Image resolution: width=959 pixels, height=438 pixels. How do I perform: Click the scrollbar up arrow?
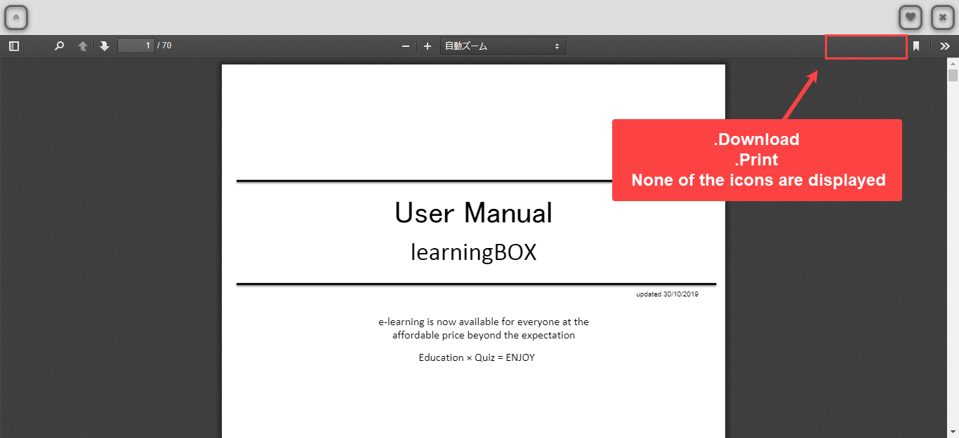pos(953,63)
